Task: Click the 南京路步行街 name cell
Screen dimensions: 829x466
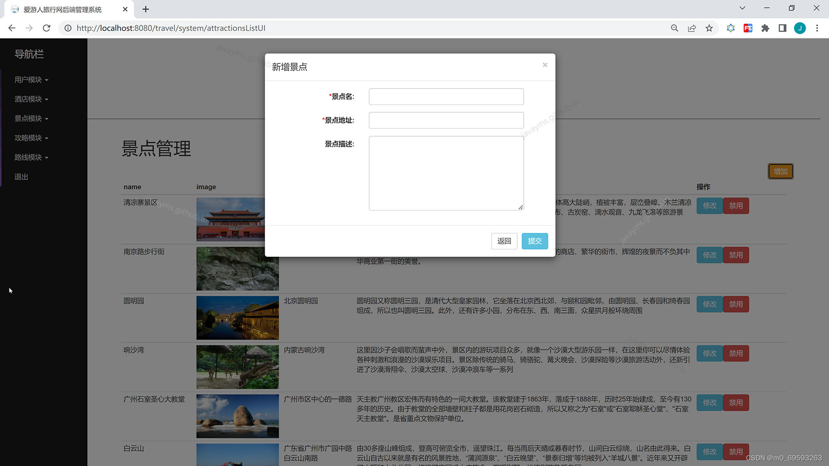Action: [x=144, y=252]
